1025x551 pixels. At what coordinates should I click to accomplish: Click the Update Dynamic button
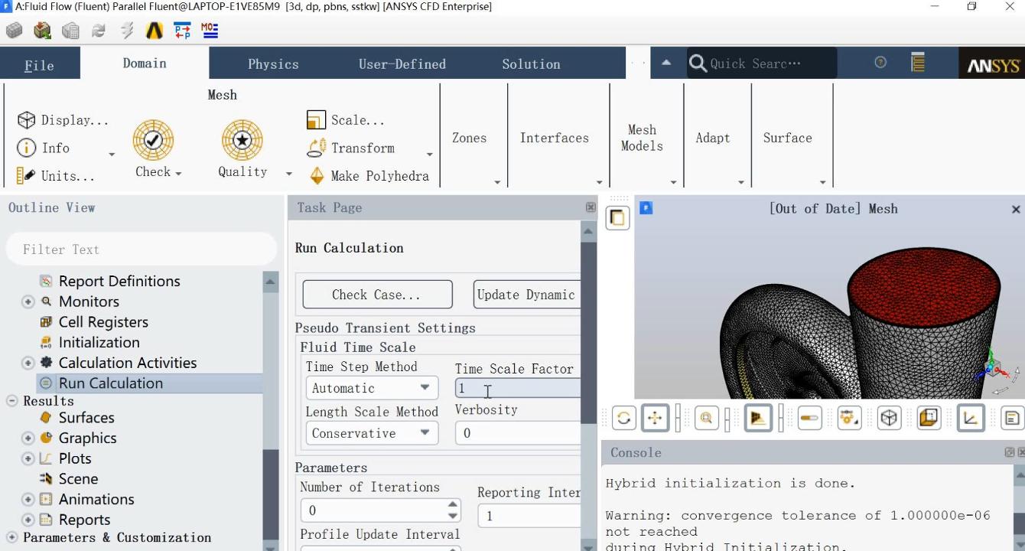[527, 295]
